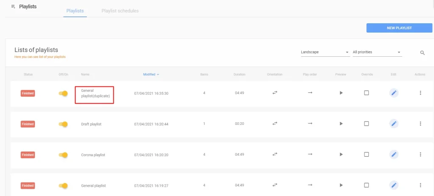Click Finished status badge of Corona playlist
Image resolution: width=434 pixels, height=196 pixels.
(x=28, y=155)
